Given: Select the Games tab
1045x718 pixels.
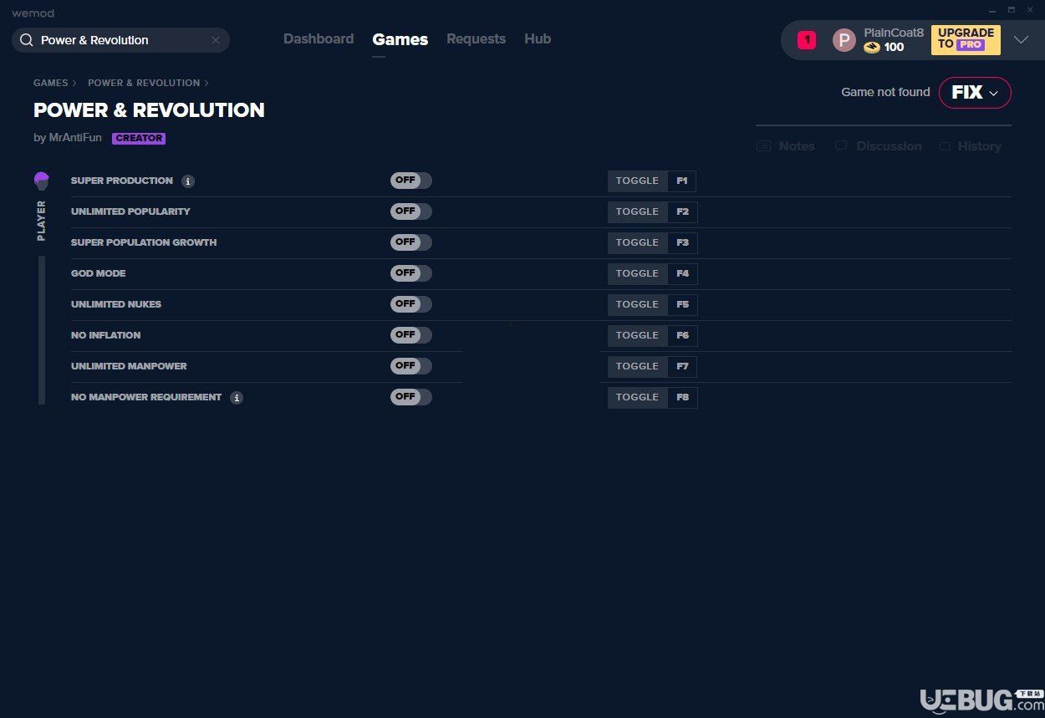Looking at the screenshot, I should click(x=400, y=39).
